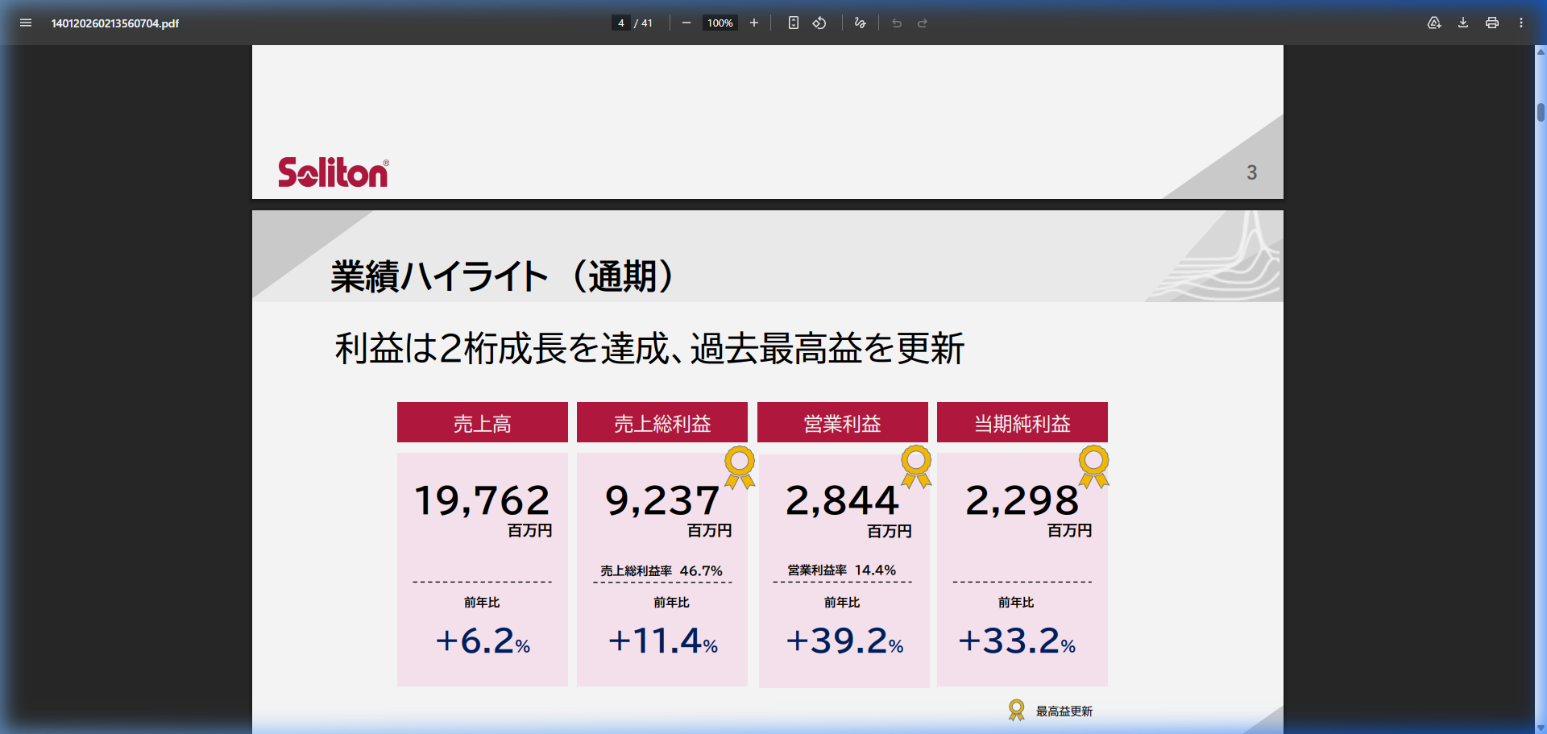This screenshot has width=1547, height=734.
Task: Rotate the PDF counterclockwise
Action: click(x=819, y=23)
